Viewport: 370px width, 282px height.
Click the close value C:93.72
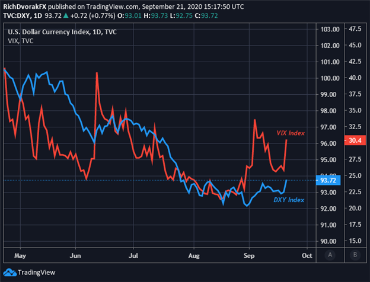coord(206,16)
